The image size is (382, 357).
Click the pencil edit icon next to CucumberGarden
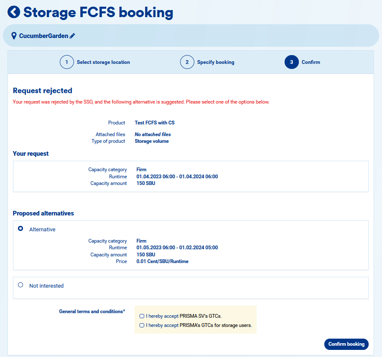[72, 36]
